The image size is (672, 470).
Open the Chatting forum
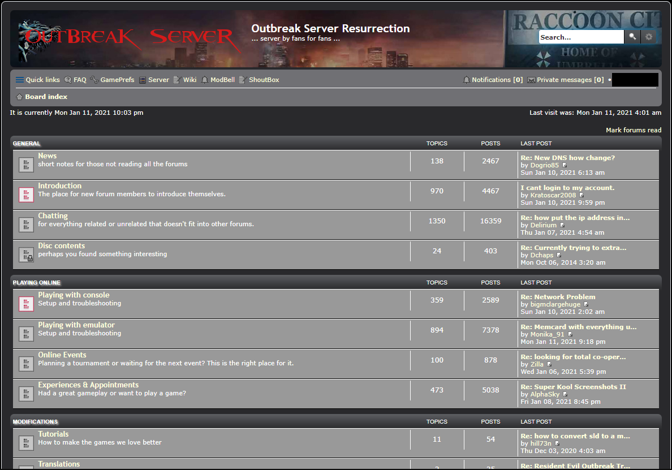click(x=53, y=216)
